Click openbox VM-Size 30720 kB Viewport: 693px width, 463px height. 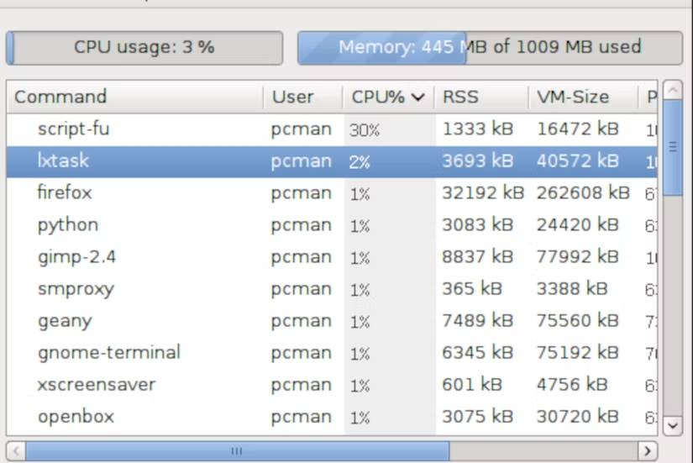click(x=578, y=416)
